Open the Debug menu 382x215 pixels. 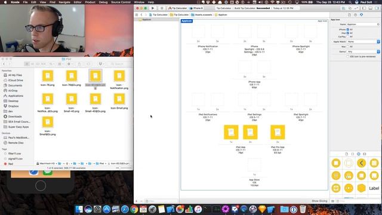(103, 2)
